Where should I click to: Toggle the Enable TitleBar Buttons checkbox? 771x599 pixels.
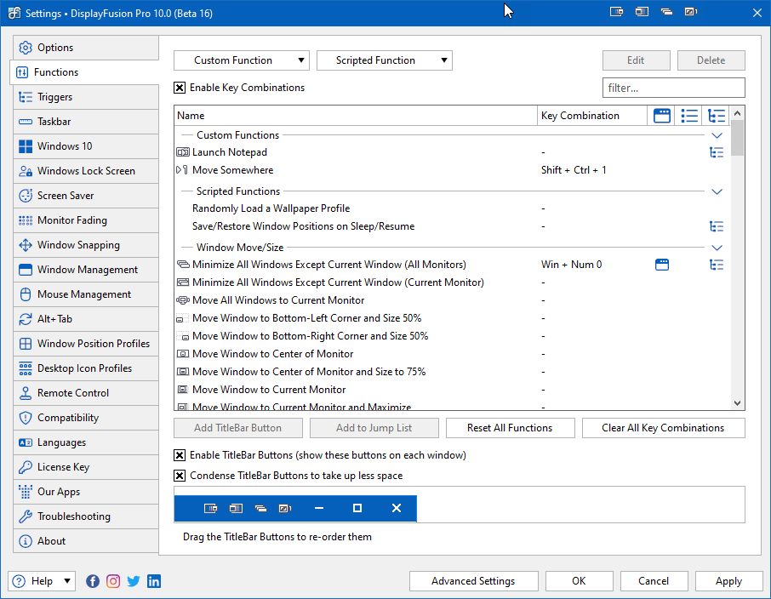(180, 455)
